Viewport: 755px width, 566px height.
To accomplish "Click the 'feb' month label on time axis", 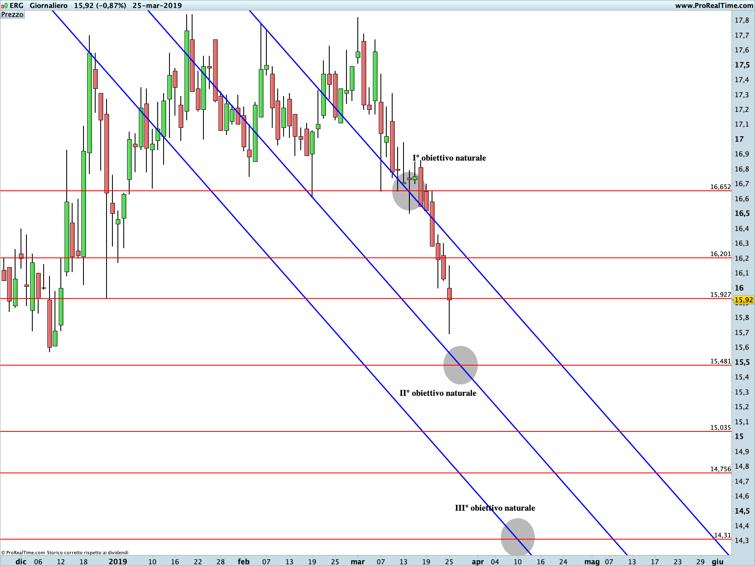I will pos(244,562).
